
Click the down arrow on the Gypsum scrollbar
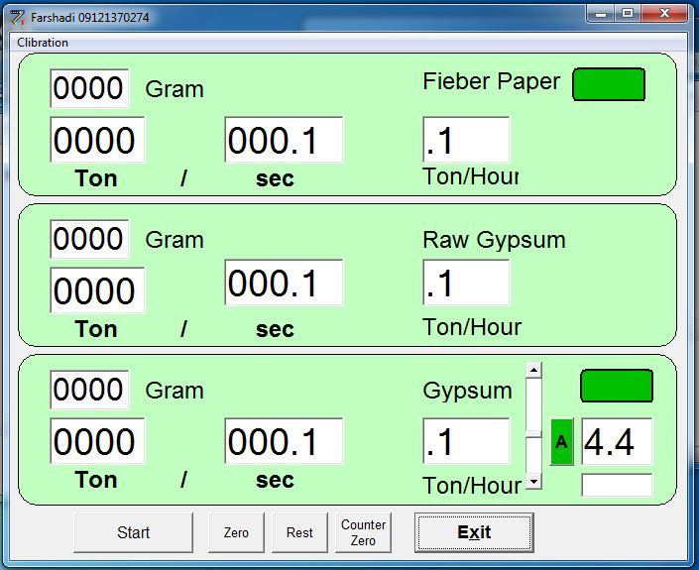tap(534, 481)
